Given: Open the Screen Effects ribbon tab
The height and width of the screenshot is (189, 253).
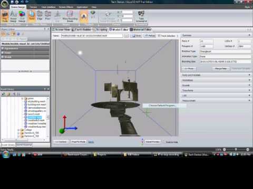Looking at the screenshot, I should [66, 7].
